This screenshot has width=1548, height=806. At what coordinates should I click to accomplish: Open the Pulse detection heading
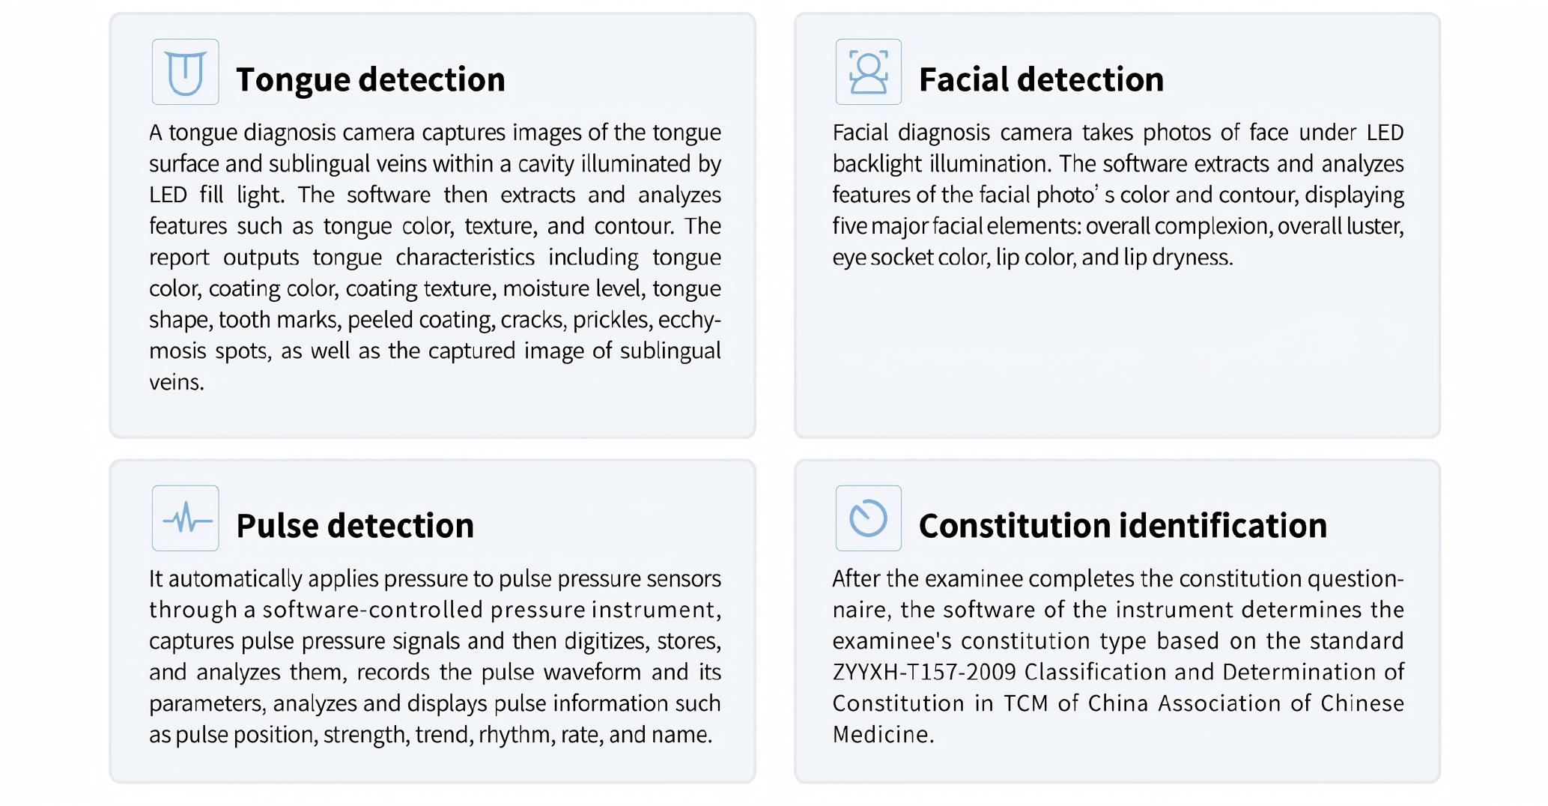click(354, 526)
